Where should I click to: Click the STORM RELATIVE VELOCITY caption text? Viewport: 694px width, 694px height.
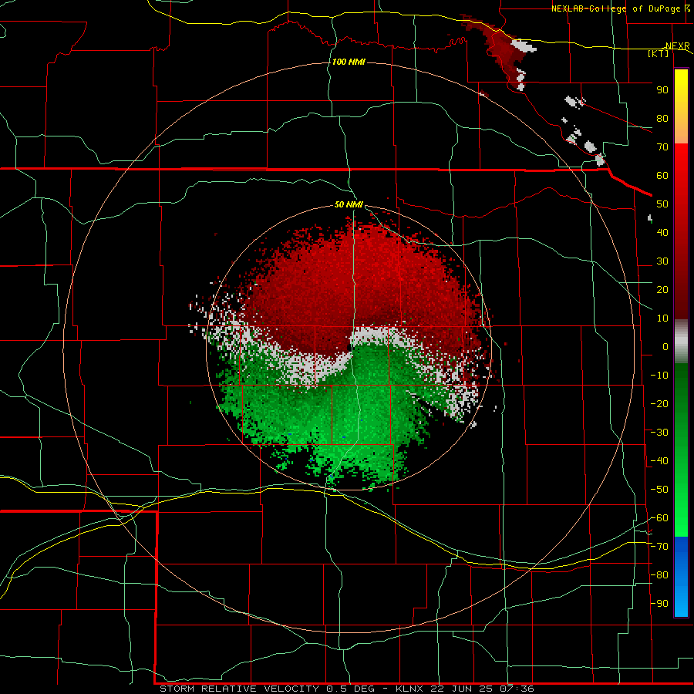239,689
